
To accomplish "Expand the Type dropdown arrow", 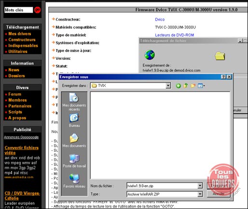I will tap(200, 194).
